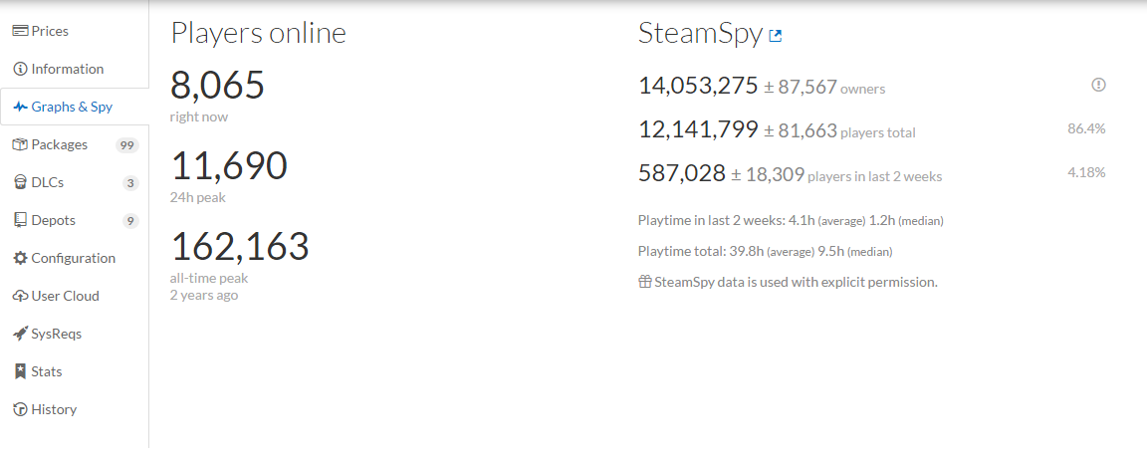Click the DLCs database icon

click(x=20, y=182)
